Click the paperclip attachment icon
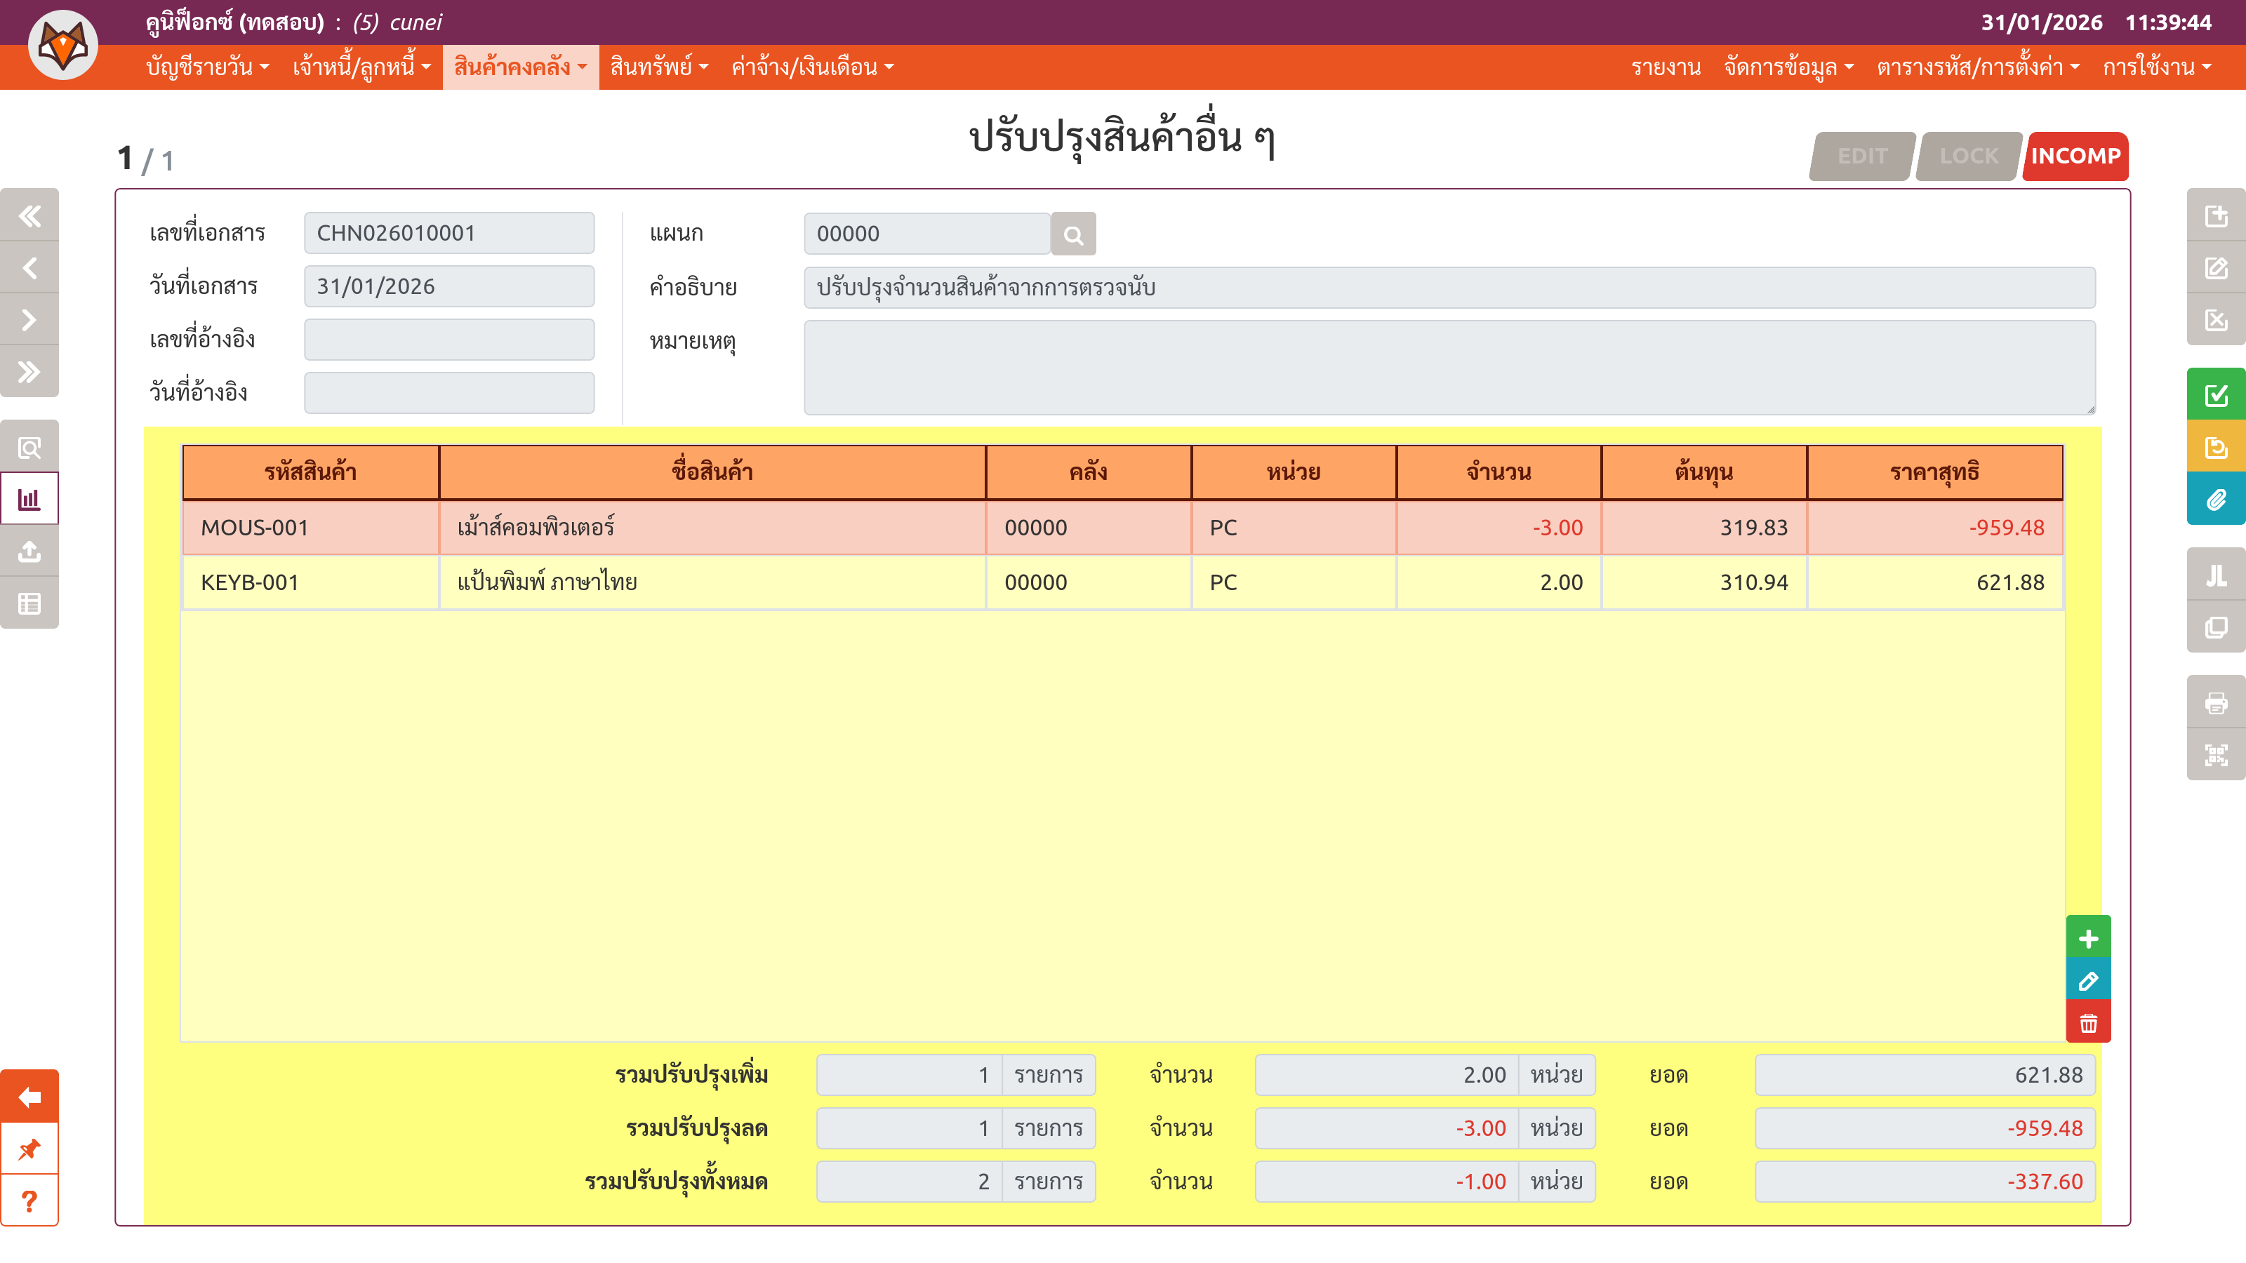Image resolution: width=2246 pixels, height=1263 pixels. coord(2214,500)
